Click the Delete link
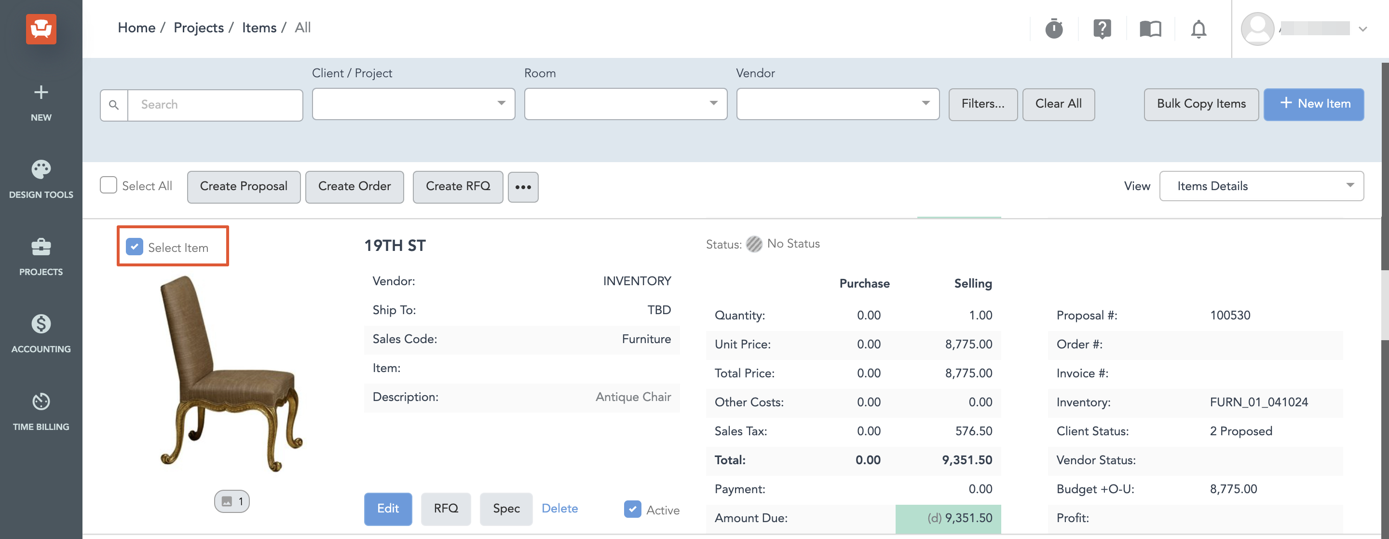Viewport: 1389px width, 539px height. pos(559,508)
